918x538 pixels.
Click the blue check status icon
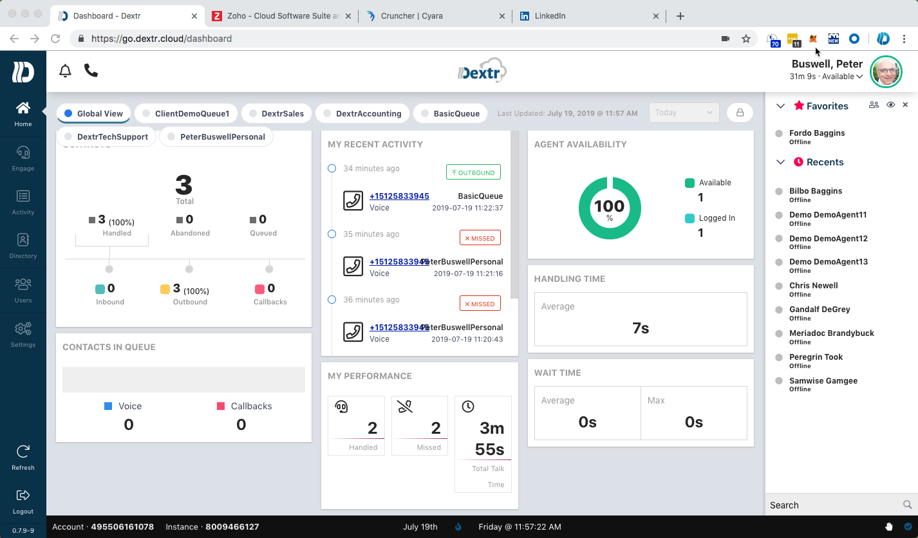pos(908,526)
